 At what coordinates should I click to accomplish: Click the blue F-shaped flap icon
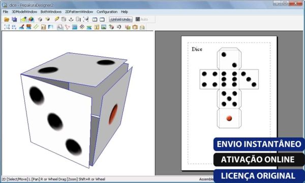50,27
